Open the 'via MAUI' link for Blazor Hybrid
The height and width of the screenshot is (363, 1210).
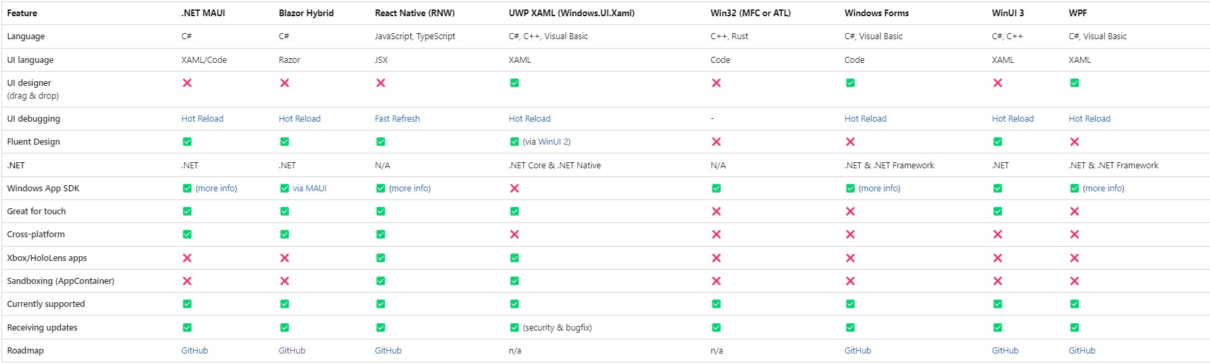pos(309,189)
